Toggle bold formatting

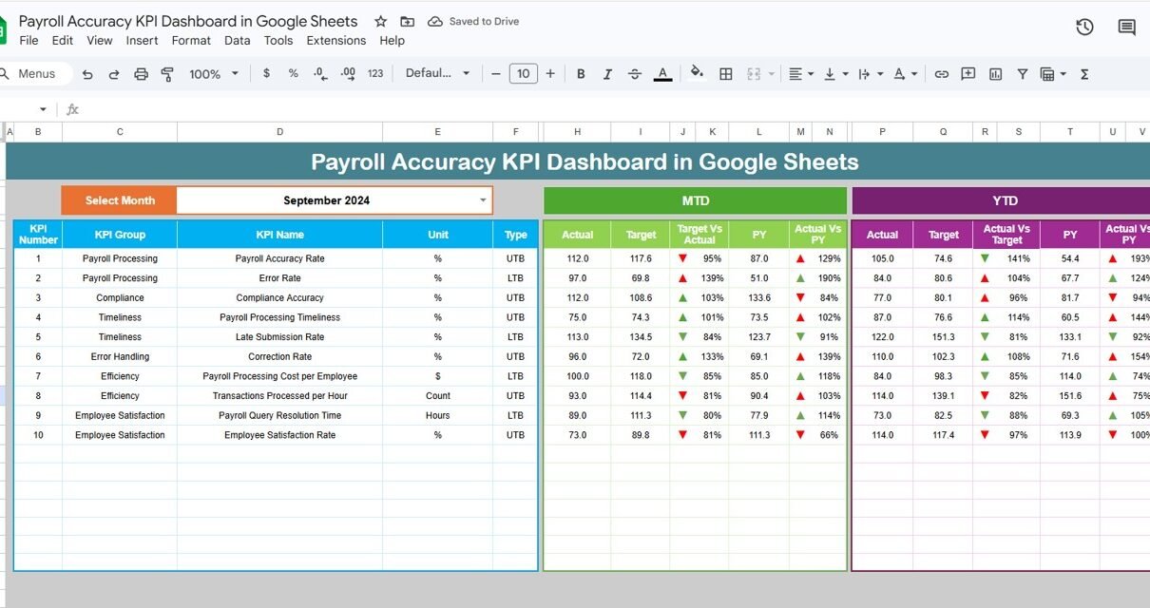pyautogui.click(x=581, y=74)
